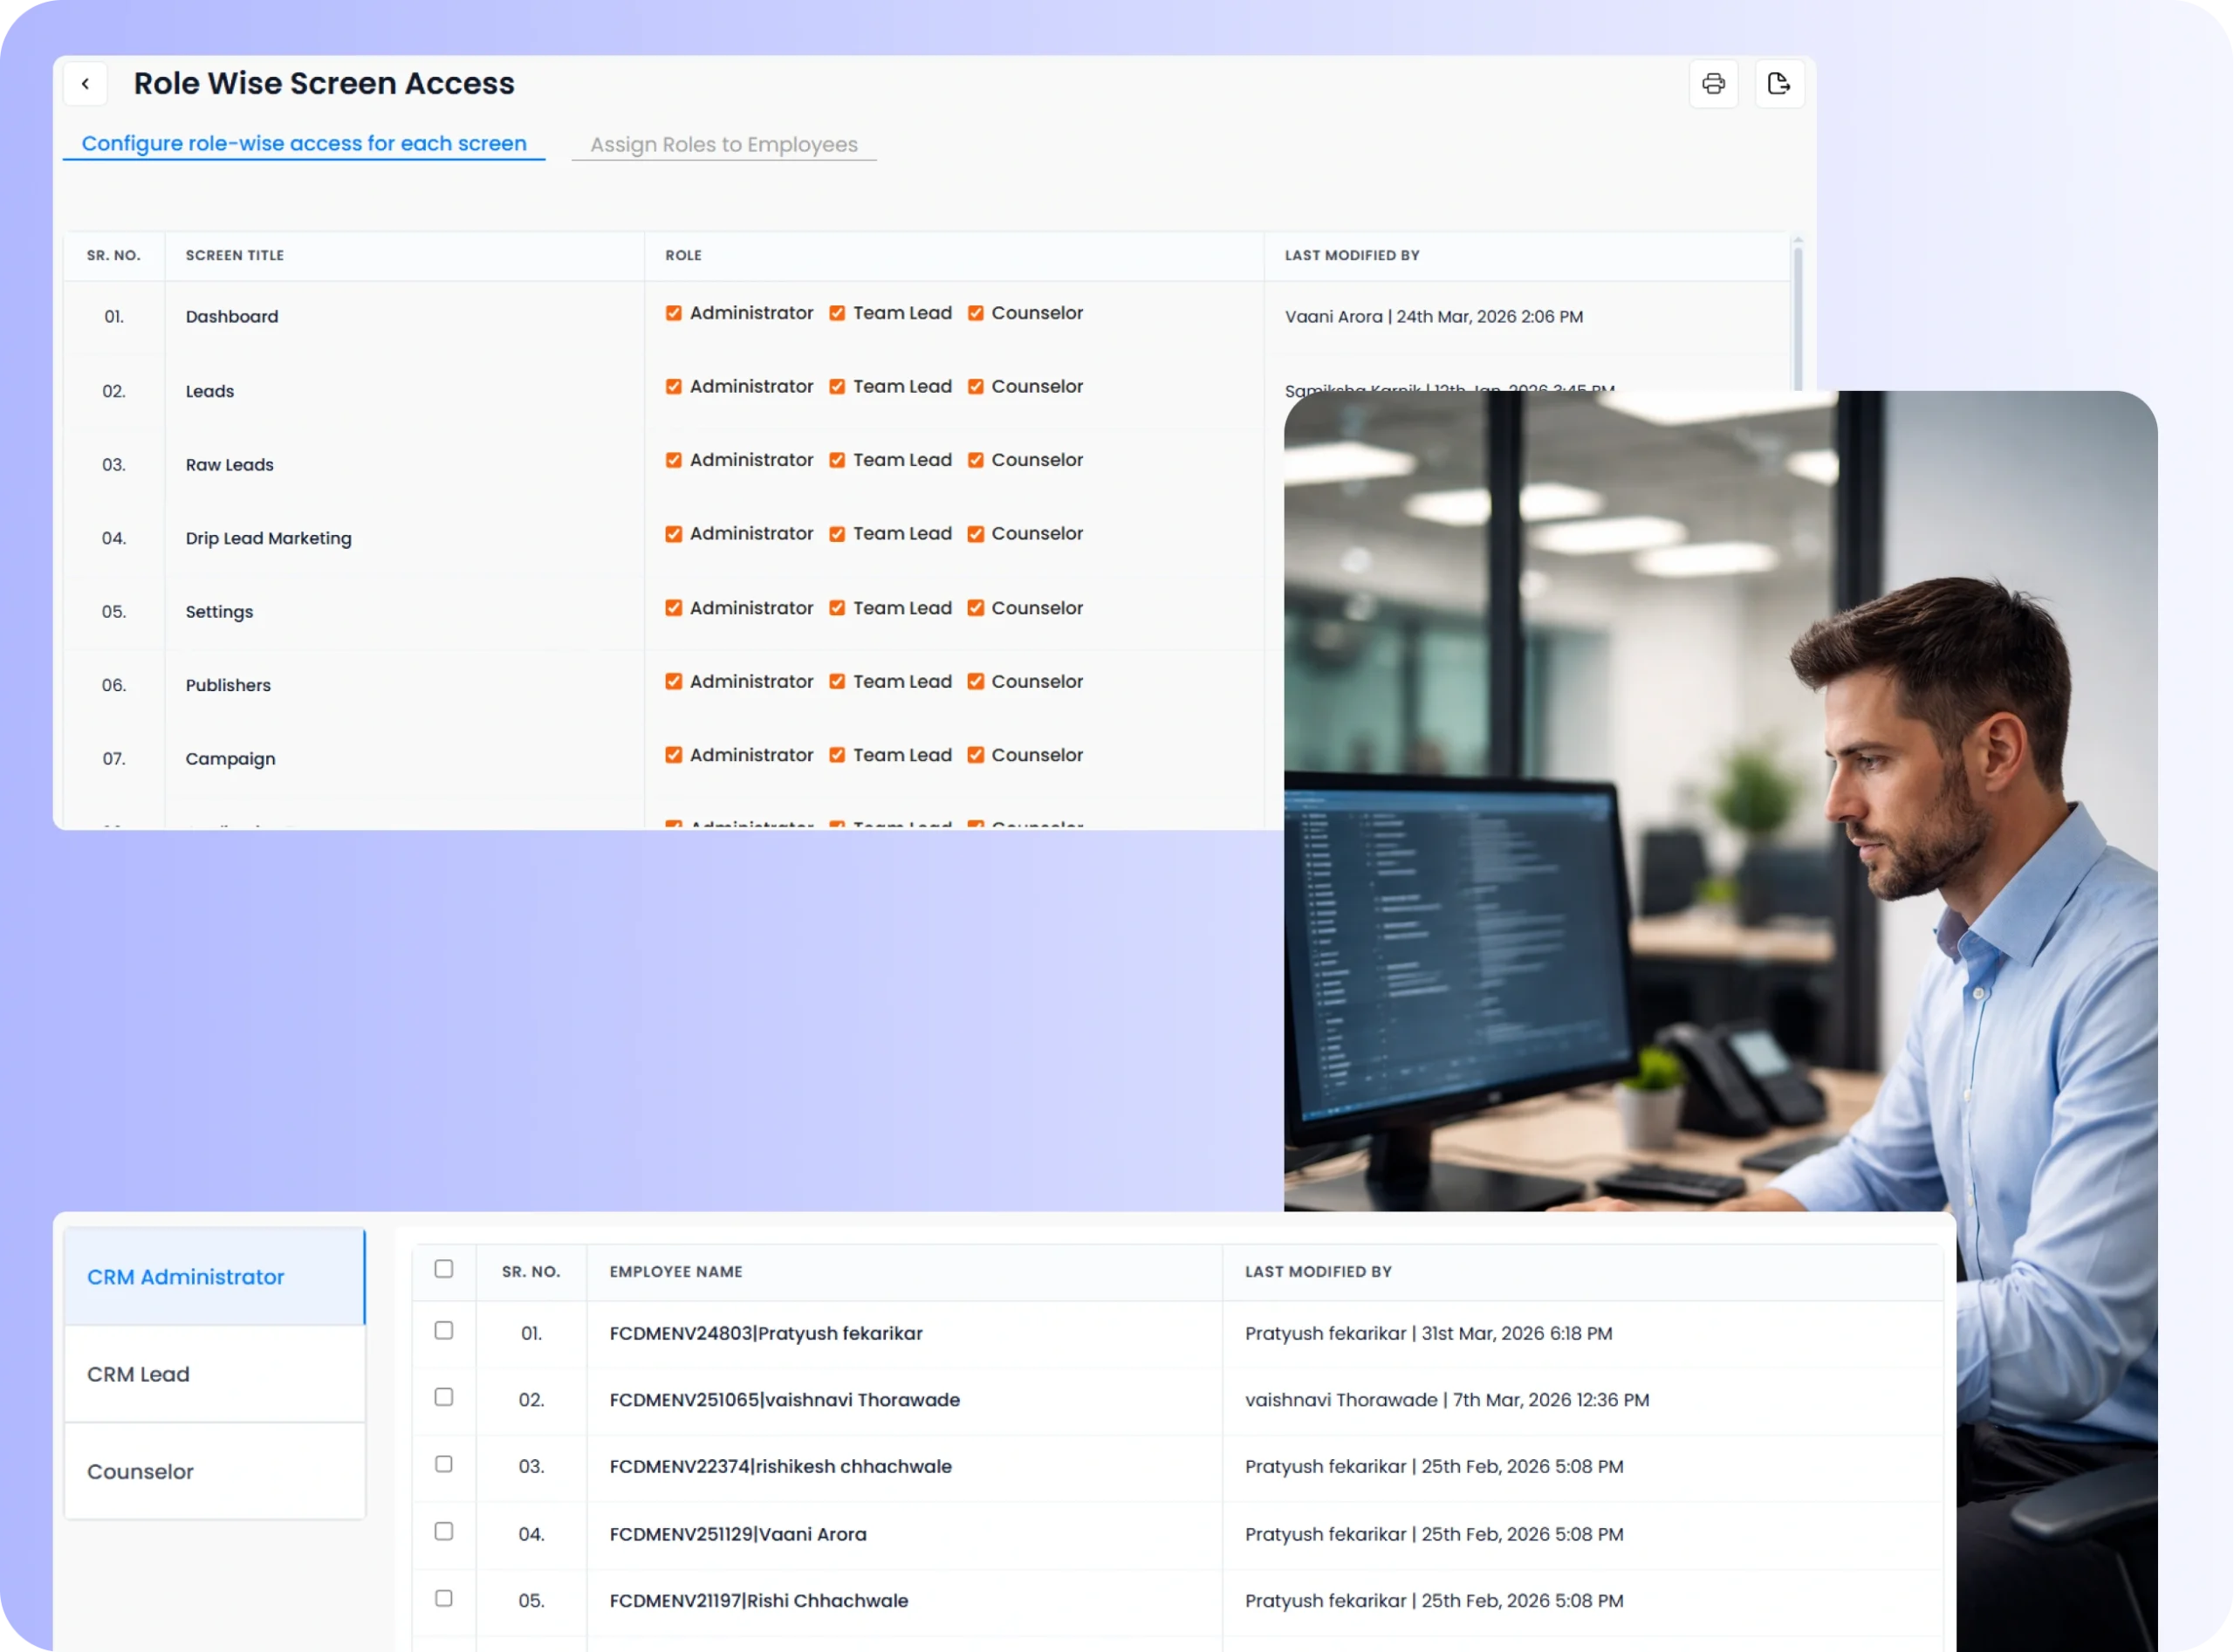
Task: Toggle Counselor for Settings screen
Action: pyautogui.click(x=976, y=608)
